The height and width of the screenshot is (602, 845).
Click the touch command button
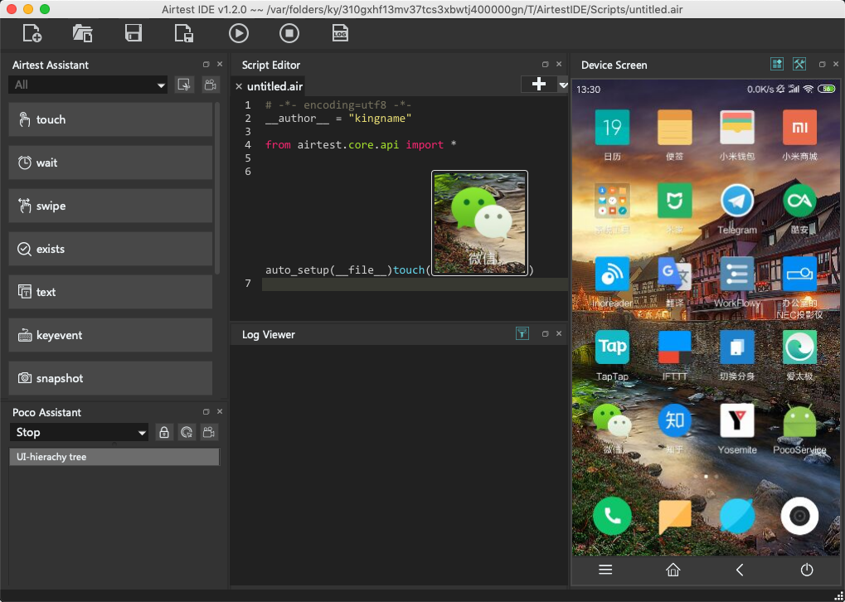[x=111, y=119]
